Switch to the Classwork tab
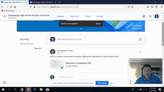 pos(74,16)
